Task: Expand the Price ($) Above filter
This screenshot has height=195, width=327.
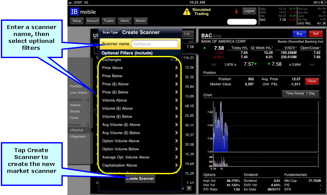Action: click(x=140, y=84)
